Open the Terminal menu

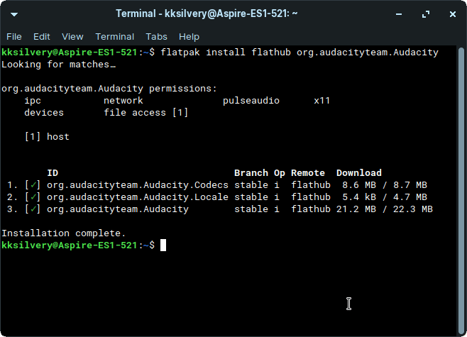[114, 36]
